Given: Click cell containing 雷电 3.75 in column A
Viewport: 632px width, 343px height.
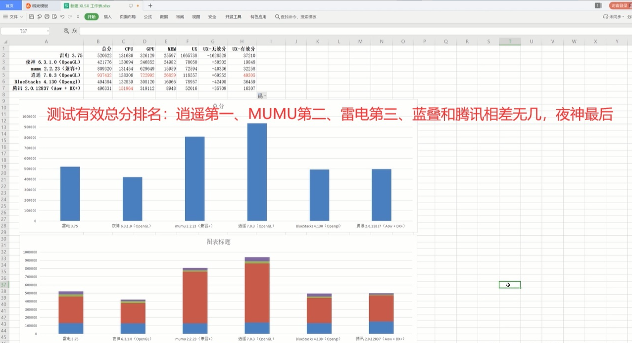Looking at the screenshot, I should pyautogui.click(x=47, y=55).
